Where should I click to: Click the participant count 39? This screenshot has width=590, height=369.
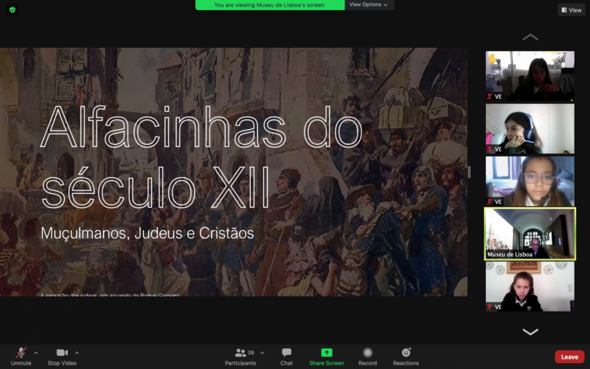click(251, 353)
